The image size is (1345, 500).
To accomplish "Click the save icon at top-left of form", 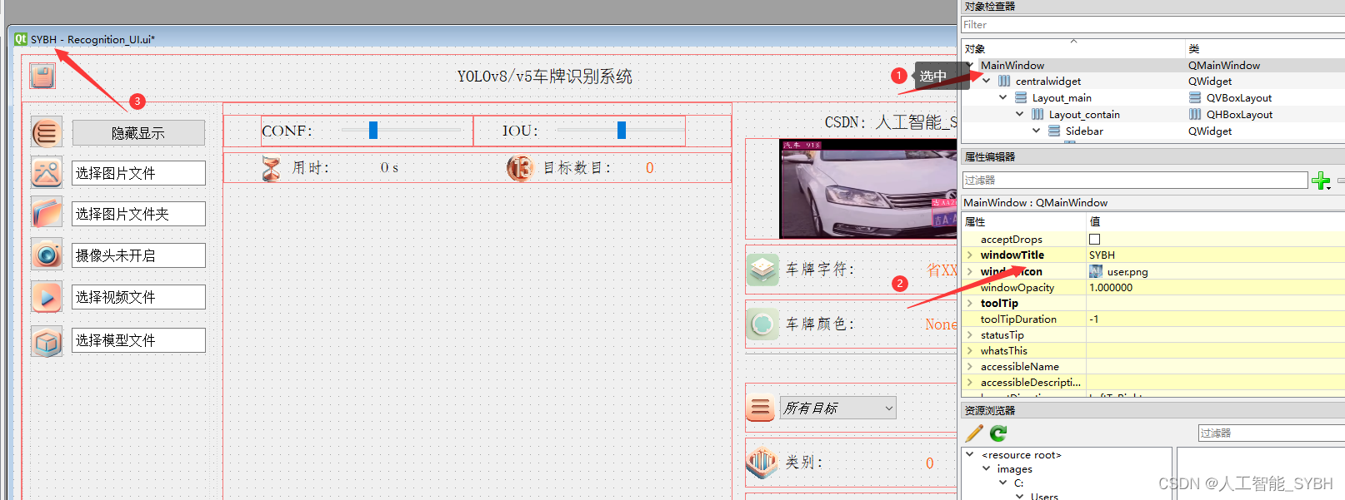I will 42,76.
